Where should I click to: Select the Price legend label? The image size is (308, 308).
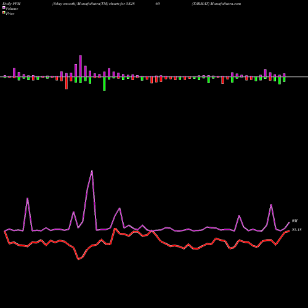point(10,14)
